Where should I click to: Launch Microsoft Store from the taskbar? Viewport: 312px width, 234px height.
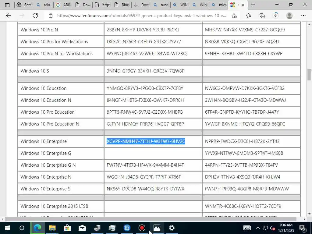[67, 228]
